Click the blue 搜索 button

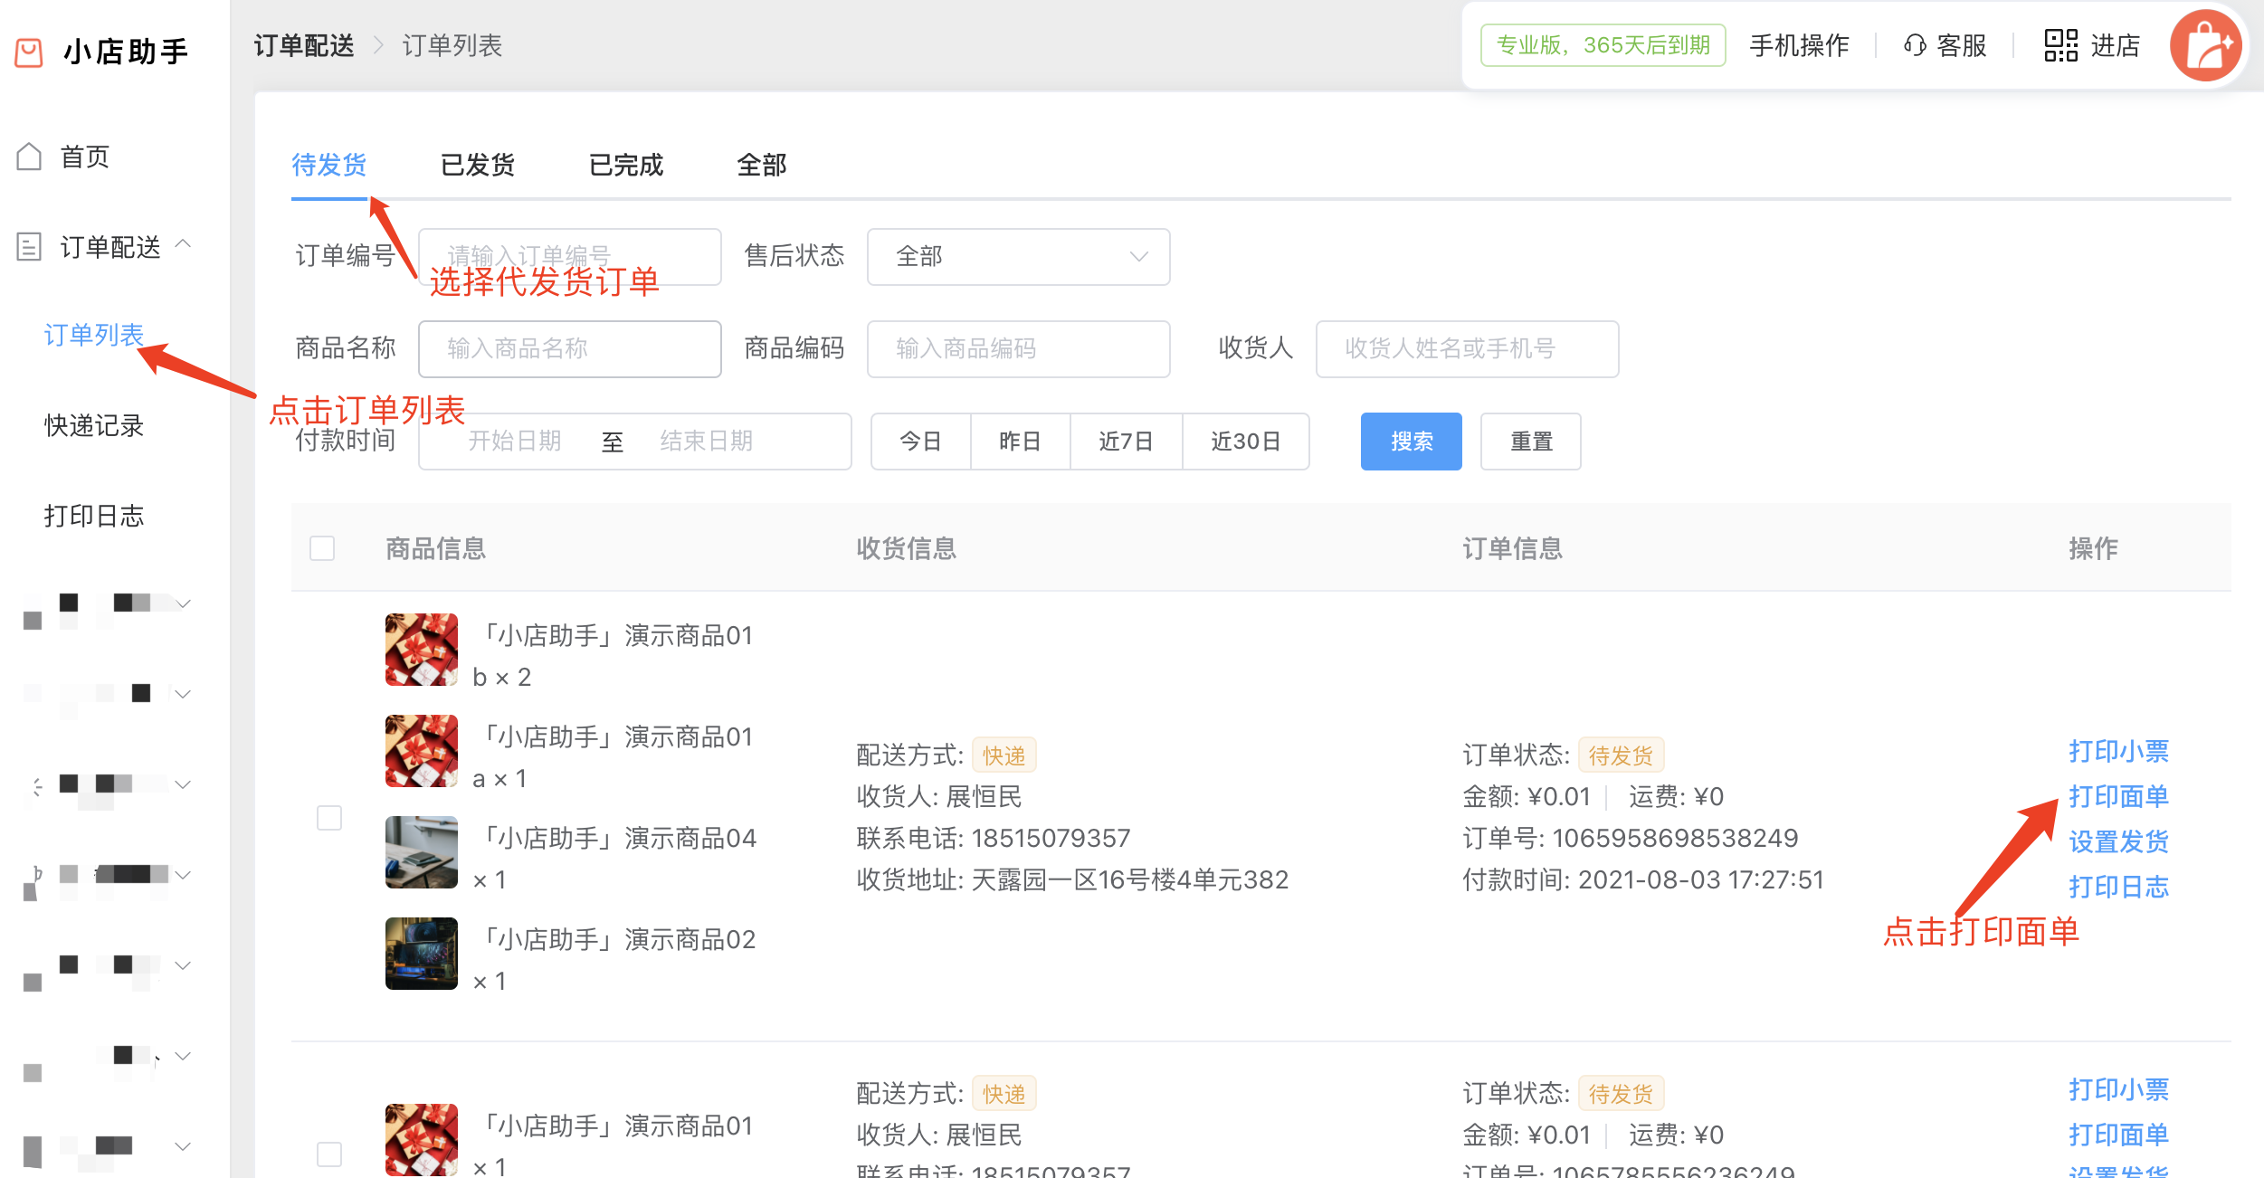tap(1412, 442)
